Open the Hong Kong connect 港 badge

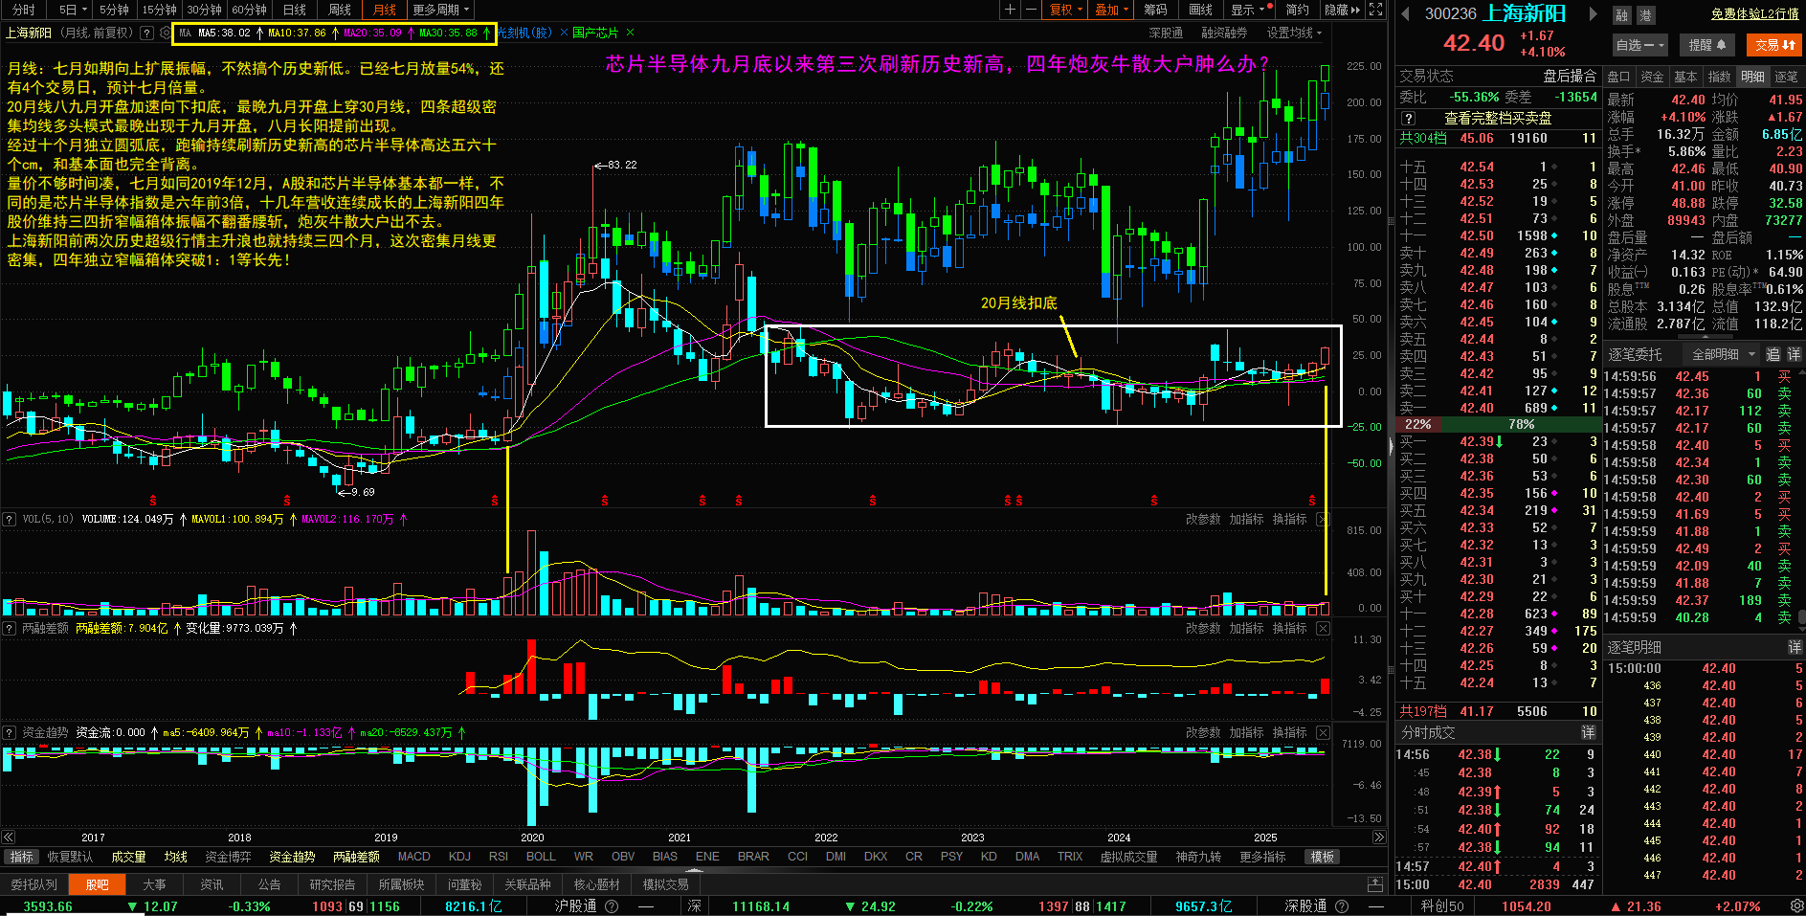coord(1645,15)
